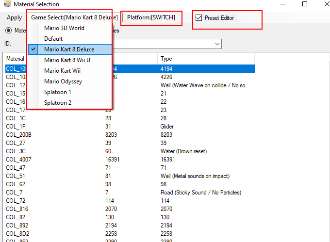Click the Material Selection window icon
This screenshot has height=242, width=330.
click(7, 4)
